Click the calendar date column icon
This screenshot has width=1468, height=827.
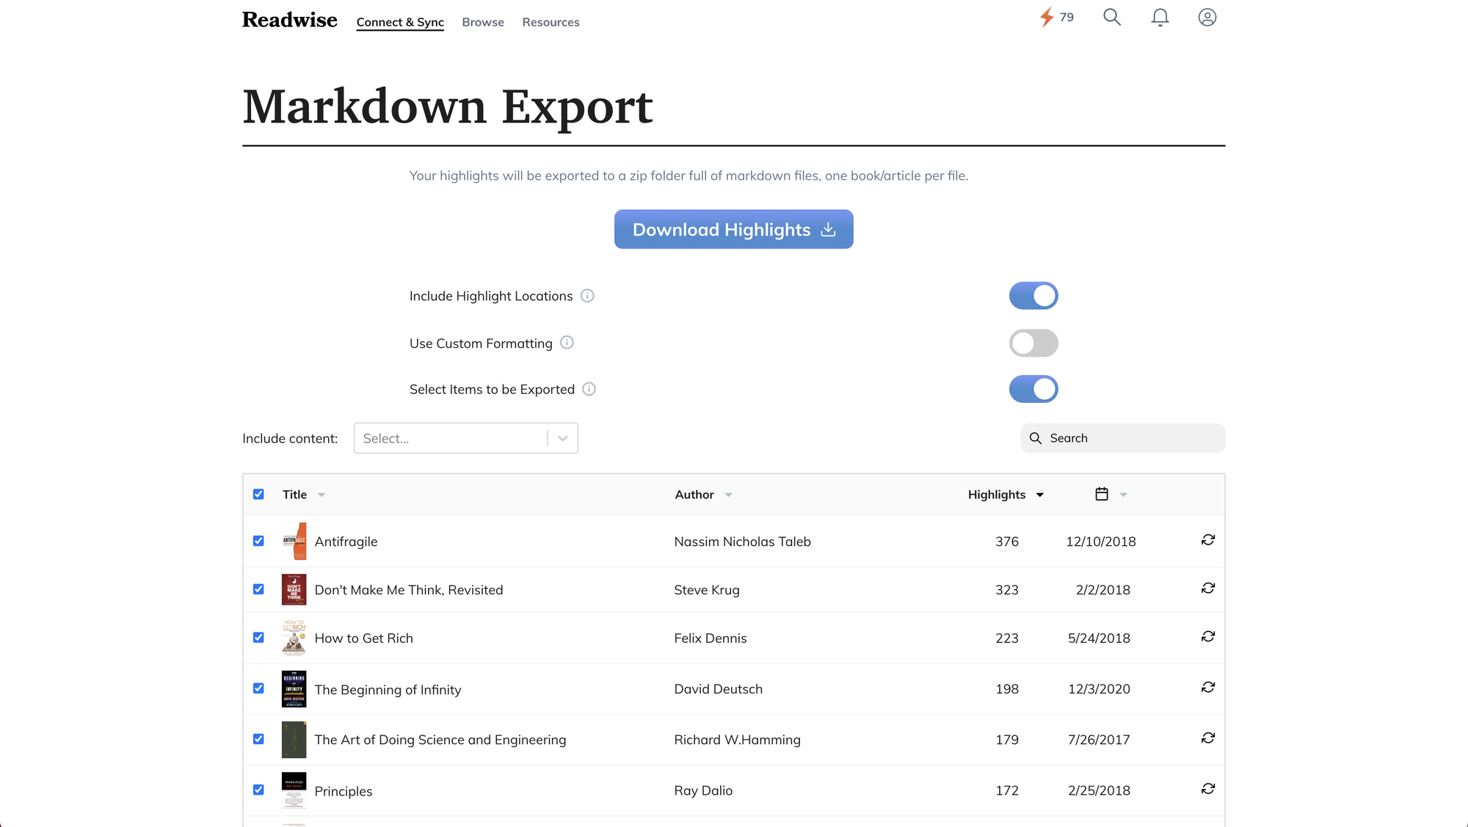(x=1102, y=494)
